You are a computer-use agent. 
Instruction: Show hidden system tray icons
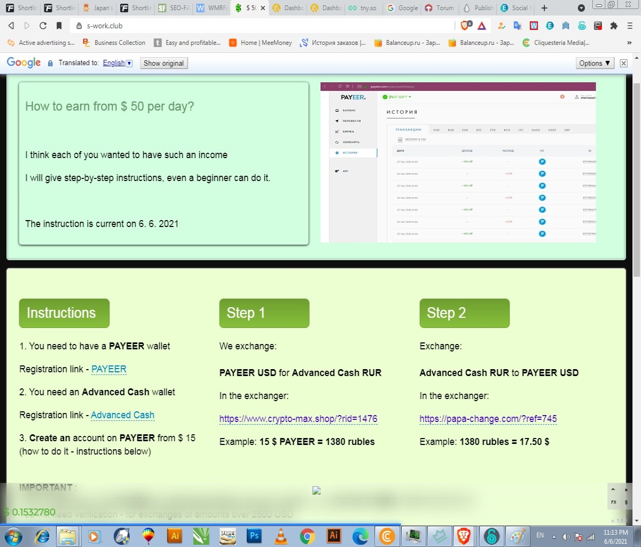554,537
